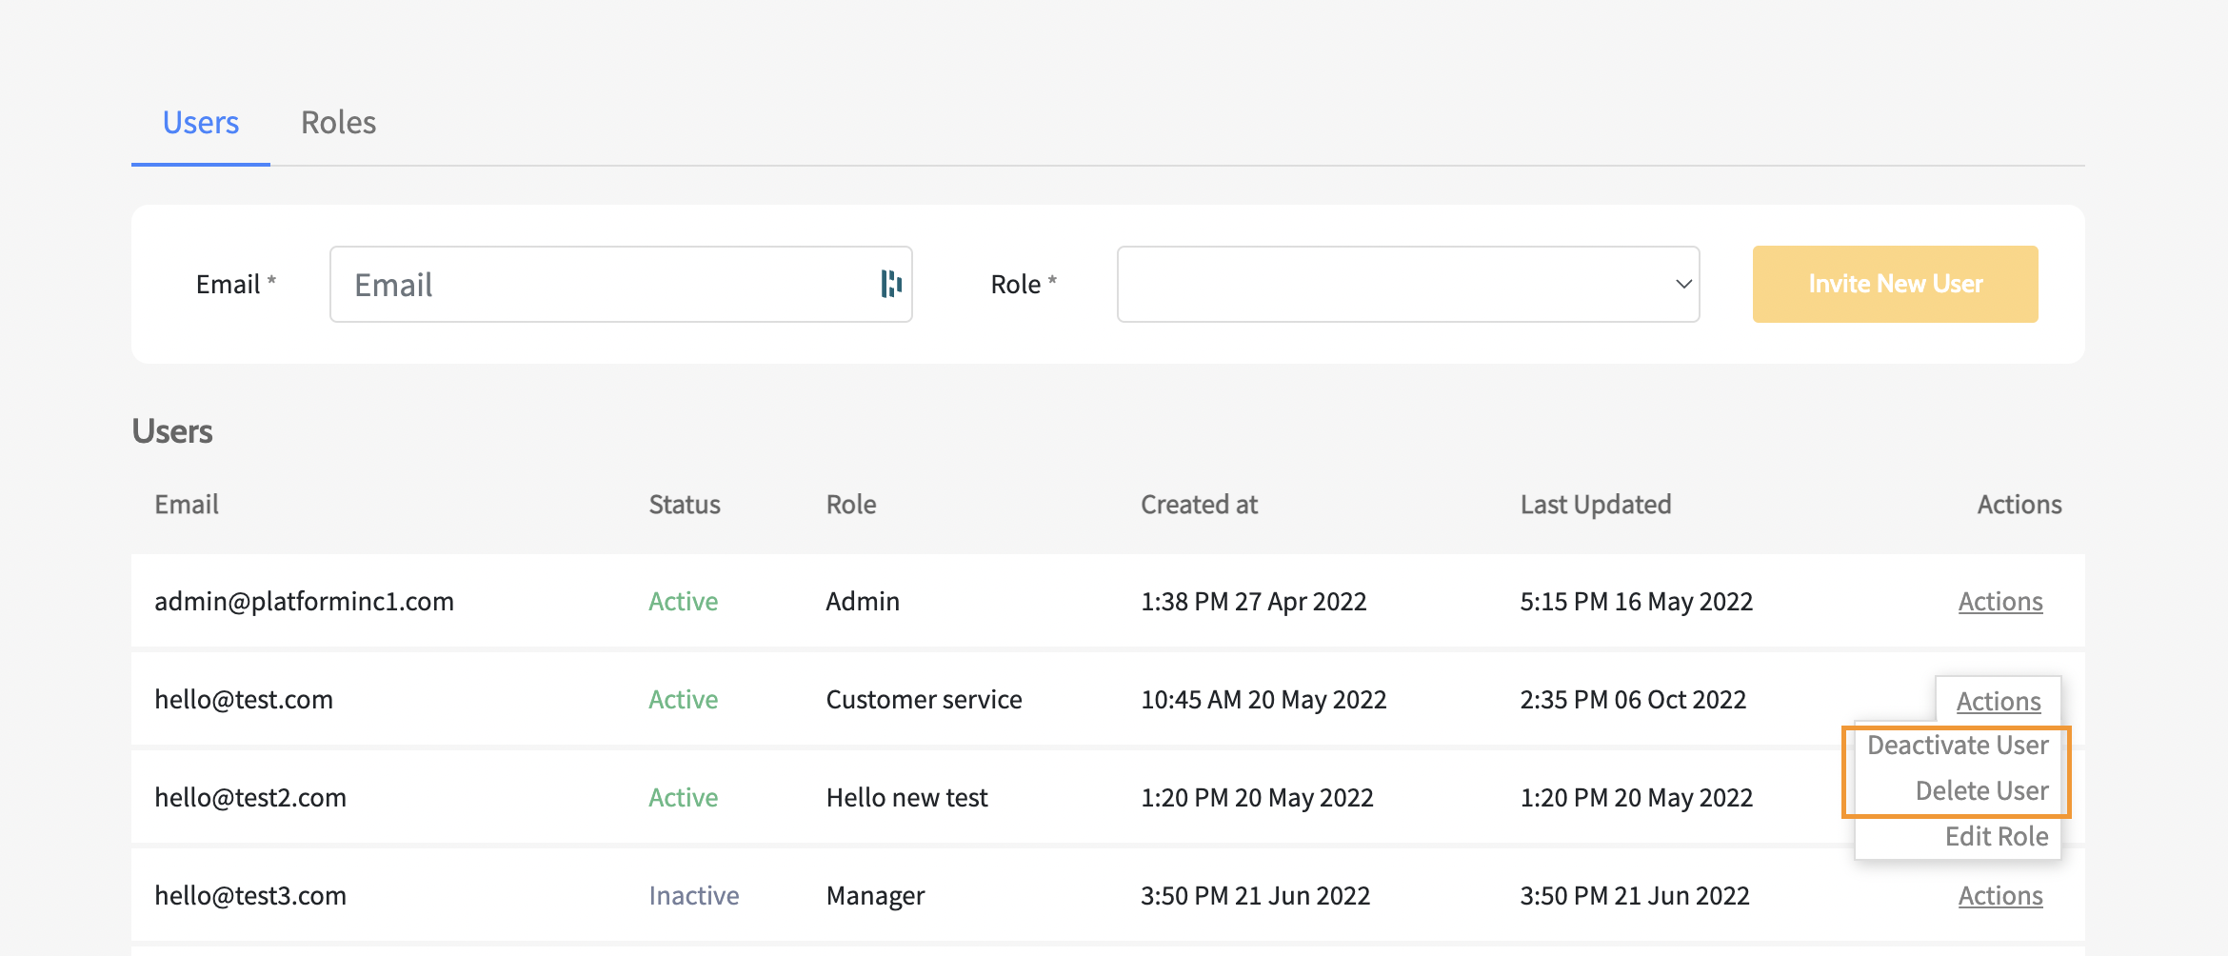Click the Inactive status of hello@test3.com

click(x=693, y=896)
